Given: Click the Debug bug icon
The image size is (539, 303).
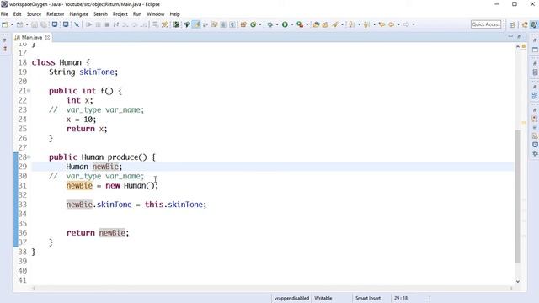Looking at the screenshot, I should coord(270,24).
